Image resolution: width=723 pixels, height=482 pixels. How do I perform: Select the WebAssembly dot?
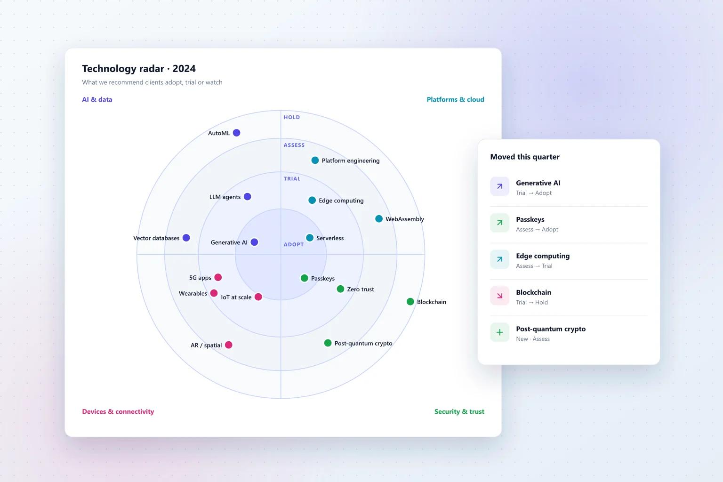pyautogui.click(x=379, y=219)
